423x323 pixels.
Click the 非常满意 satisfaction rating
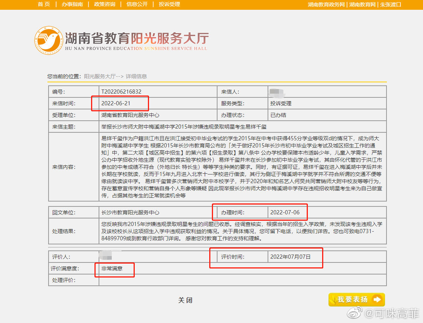pos(112,268)
